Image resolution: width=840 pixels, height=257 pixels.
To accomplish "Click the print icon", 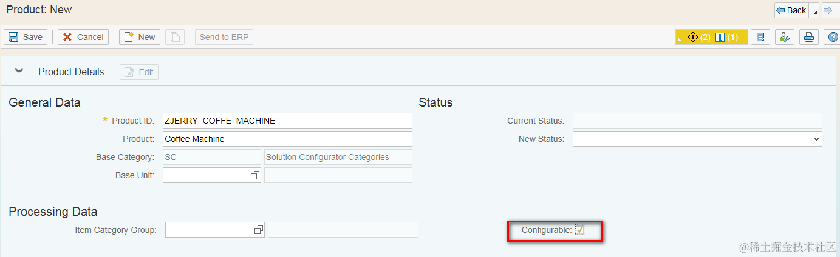I will 809,37.
